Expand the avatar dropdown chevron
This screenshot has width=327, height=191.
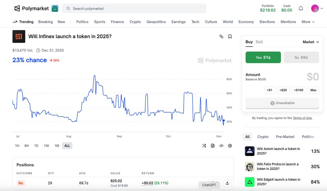322,8
